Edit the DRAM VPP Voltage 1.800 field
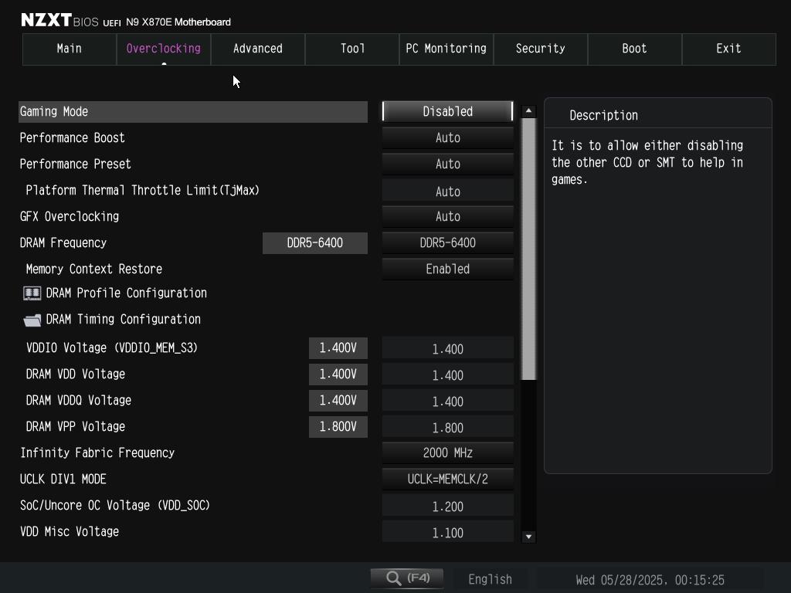Image resolution: width=791 pixels, height=593 pixels. [447, 428]
